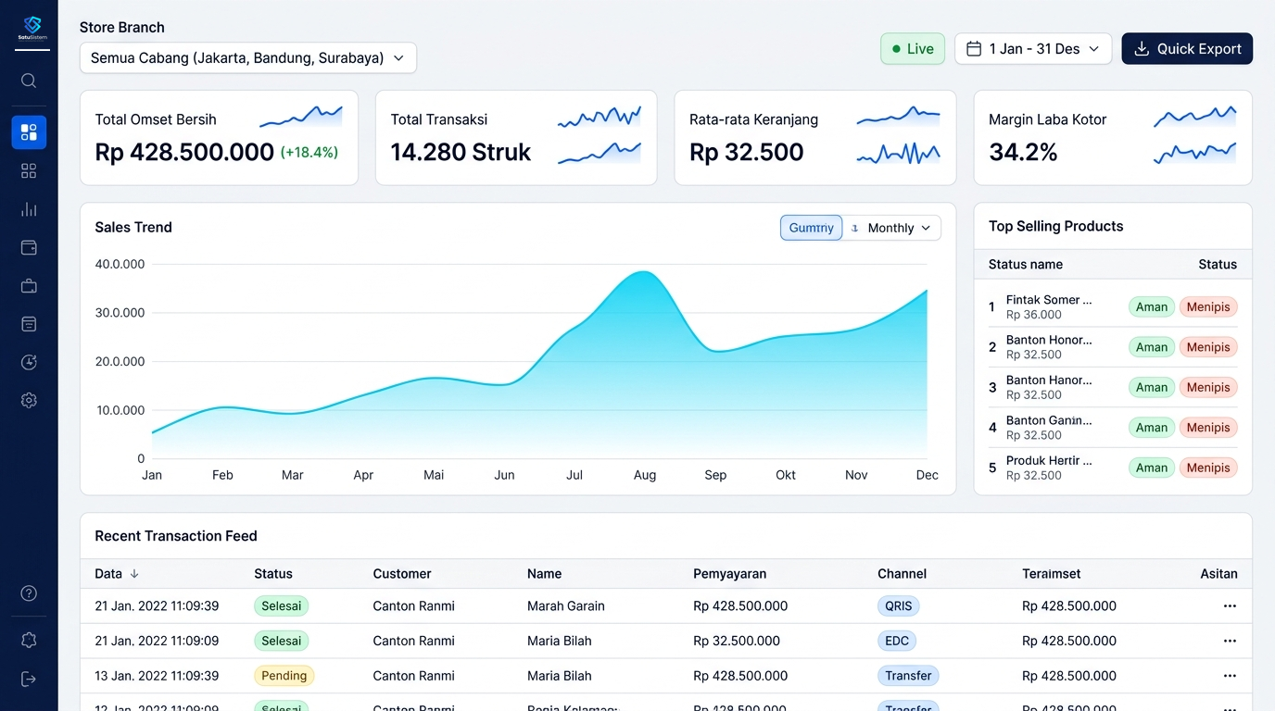Click the Margin Laba Kotor card
The image size is (1275, 711).
(1113, 138)
